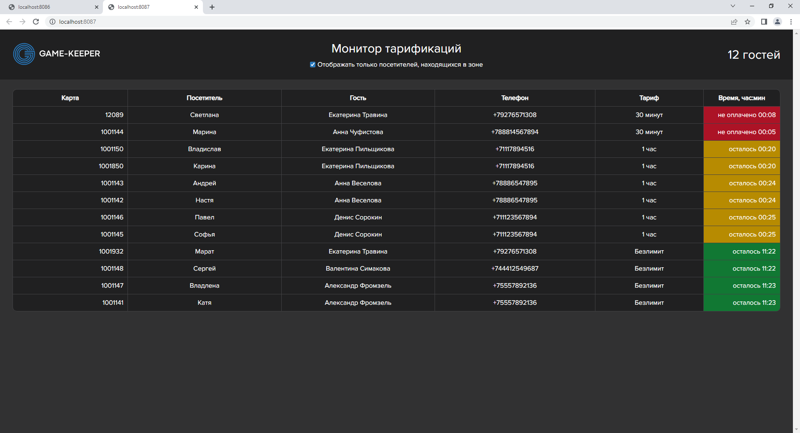Click the Телефон column header

tap(515, 98)
